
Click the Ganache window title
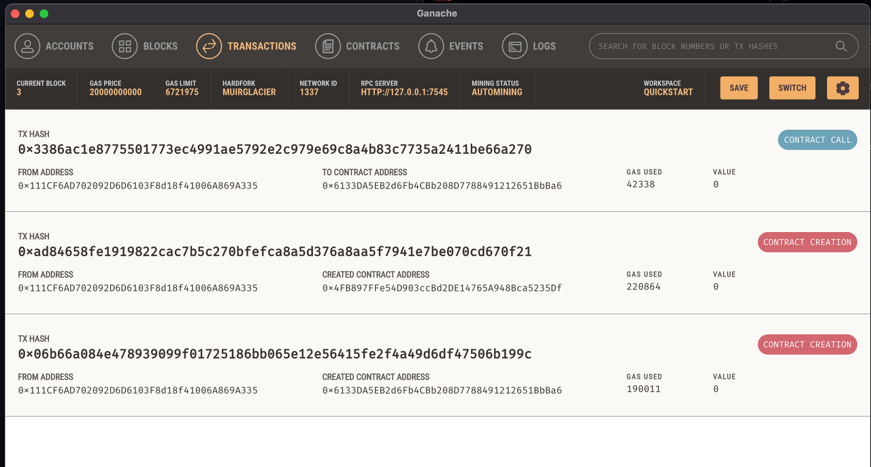point(437,13)
